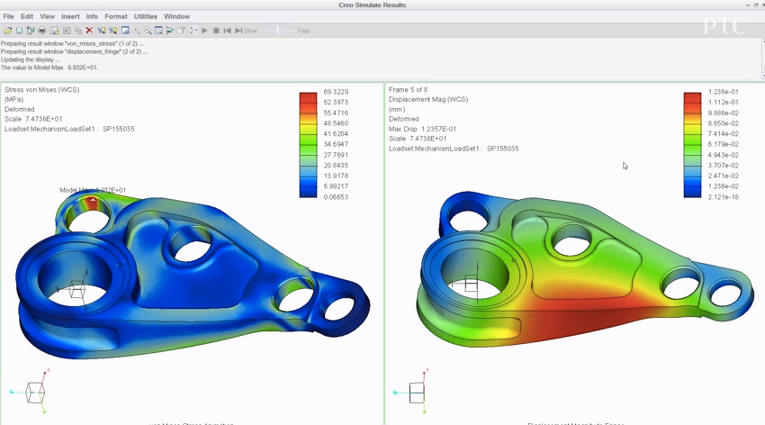The height and width of the screenshot is (425, 765).
Task: Click the stress legend maximum value 69.3229
Action: (336, 92)
